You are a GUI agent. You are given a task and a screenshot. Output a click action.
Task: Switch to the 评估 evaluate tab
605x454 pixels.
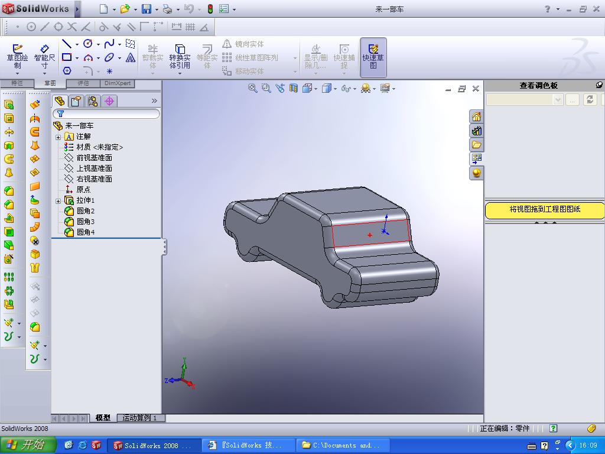[83, 83]
